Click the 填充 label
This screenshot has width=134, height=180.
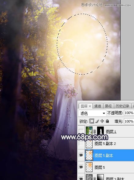(x=119, y=121)
